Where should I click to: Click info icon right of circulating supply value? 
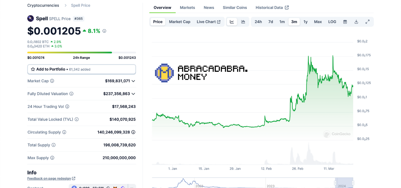click(133, 132)
